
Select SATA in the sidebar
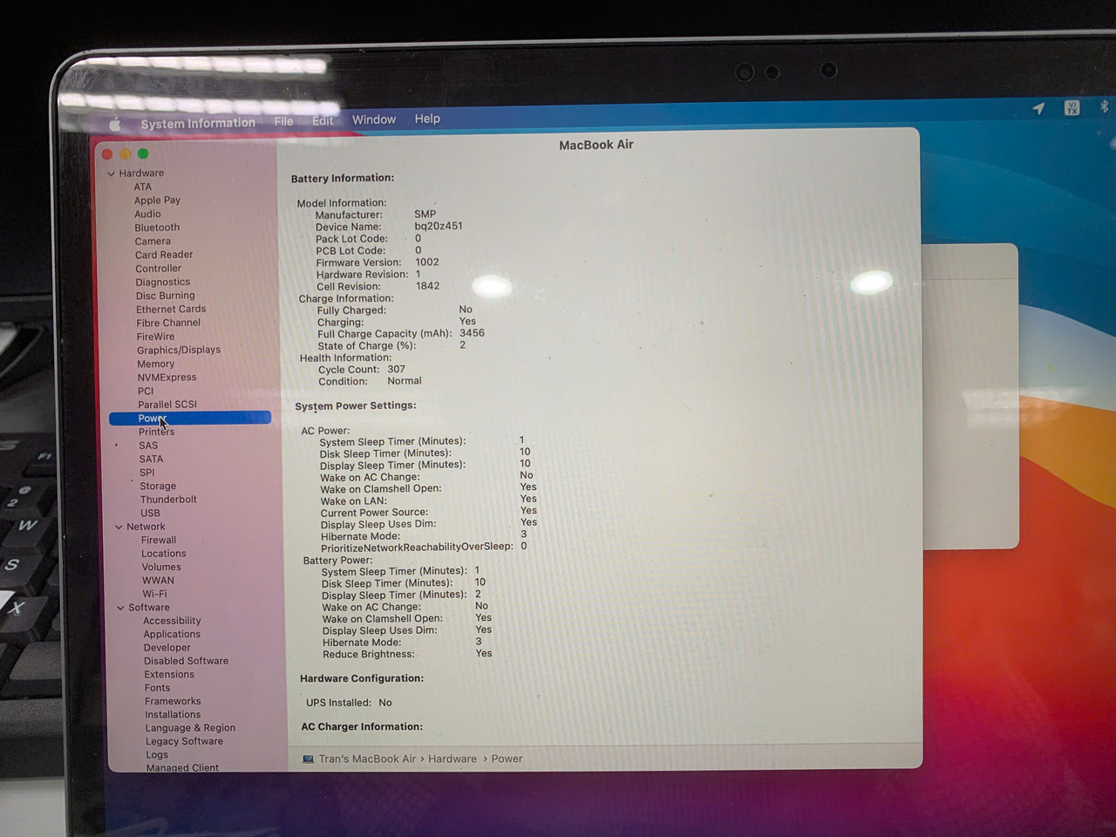(x=151, y=459)
